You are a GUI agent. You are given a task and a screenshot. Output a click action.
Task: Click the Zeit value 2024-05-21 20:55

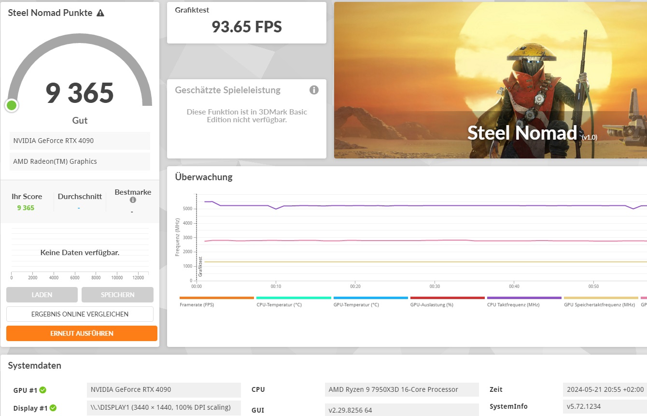[605, 390]
